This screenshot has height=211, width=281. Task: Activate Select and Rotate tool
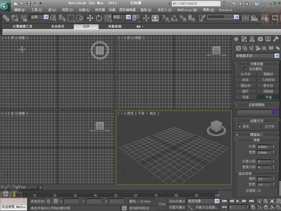coord(99,18)
